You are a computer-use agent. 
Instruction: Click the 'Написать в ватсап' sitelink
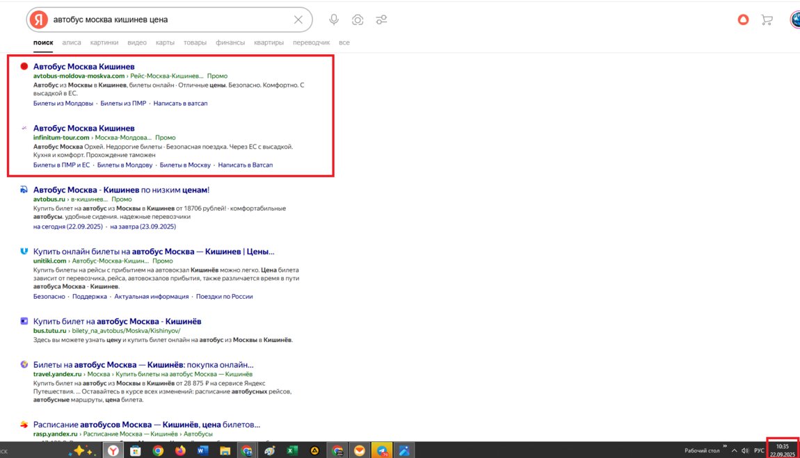pyautogui.click(x=180, y=104)
